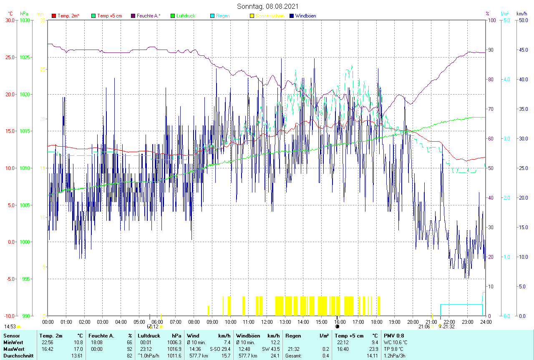
Task: Click the '18:00' time axis label
Action: 376,322
